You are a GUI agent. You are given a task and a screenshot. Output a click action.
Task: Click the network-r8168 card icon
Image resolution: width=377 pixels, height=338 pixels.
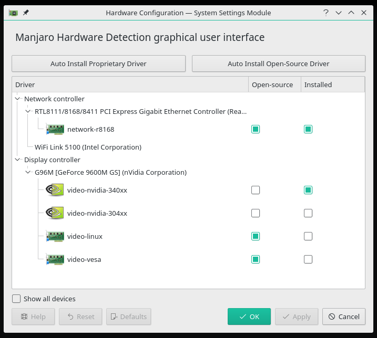tap(55, 129)
